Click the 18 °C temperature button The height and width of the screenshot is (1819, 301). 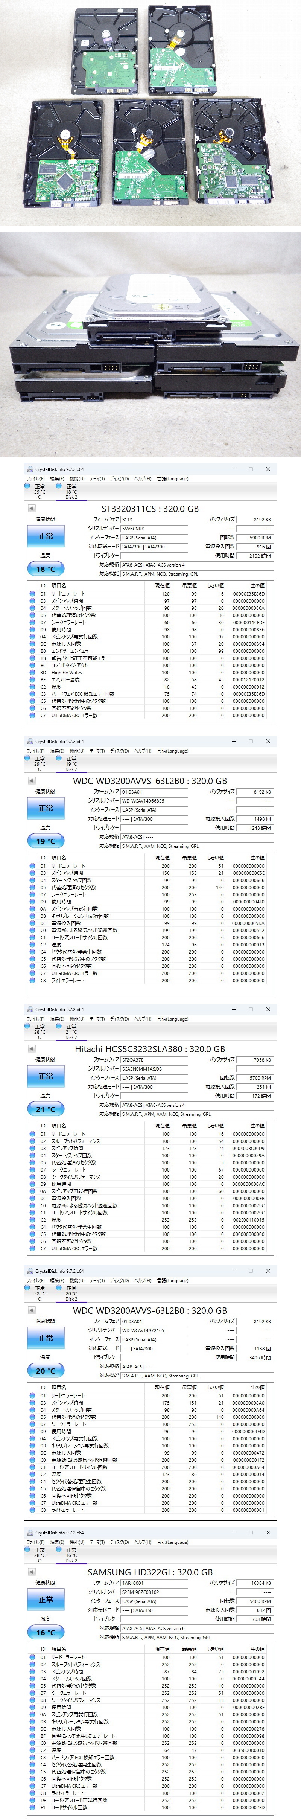(x=46, y=568)
